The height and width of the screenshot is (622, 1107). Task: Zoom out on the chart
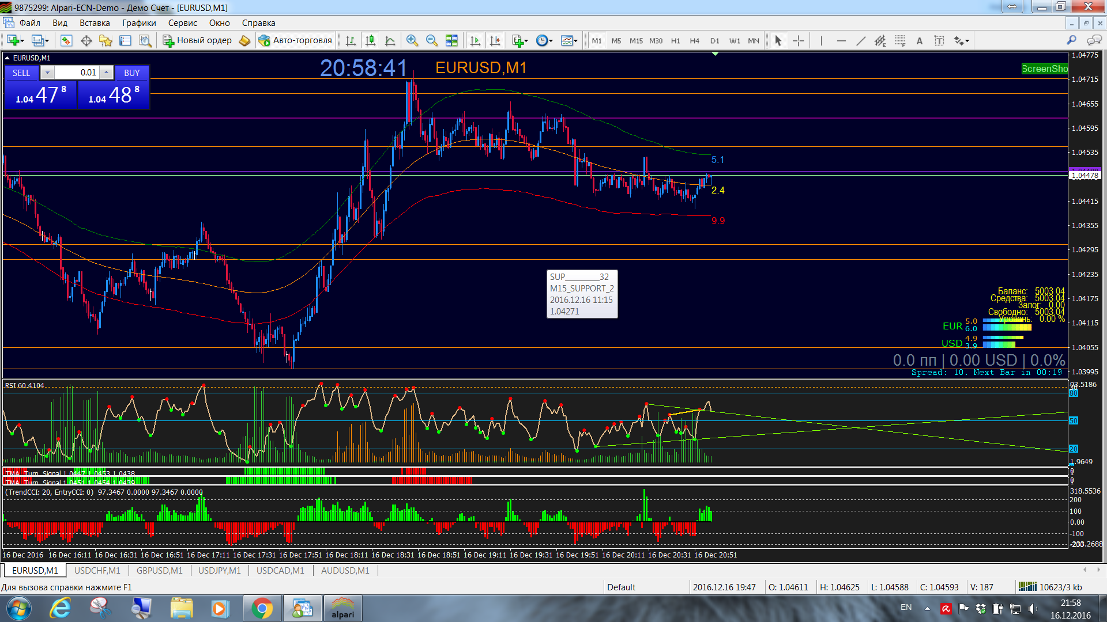pos(431,40)
